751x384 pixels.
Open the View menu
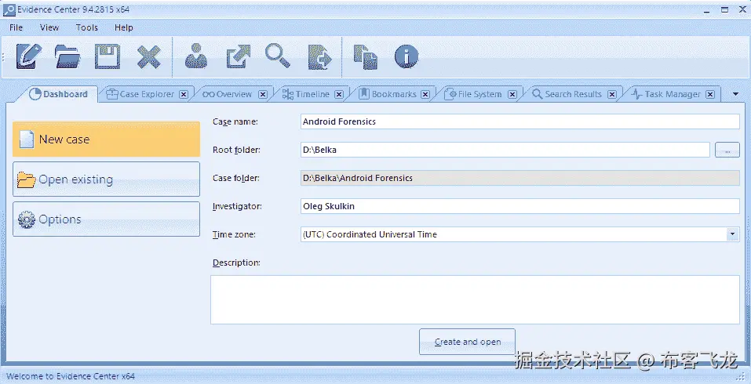[49, 27]
